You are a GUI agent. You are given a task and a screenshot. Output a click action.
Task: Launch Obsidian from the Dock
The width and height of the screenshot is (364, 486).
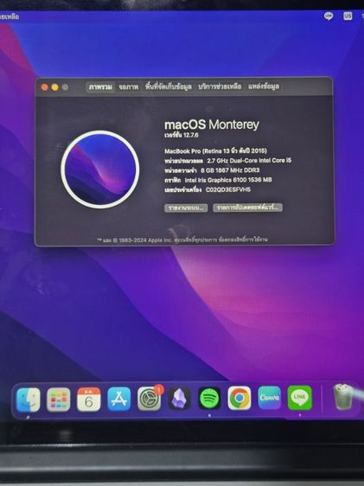179,399
